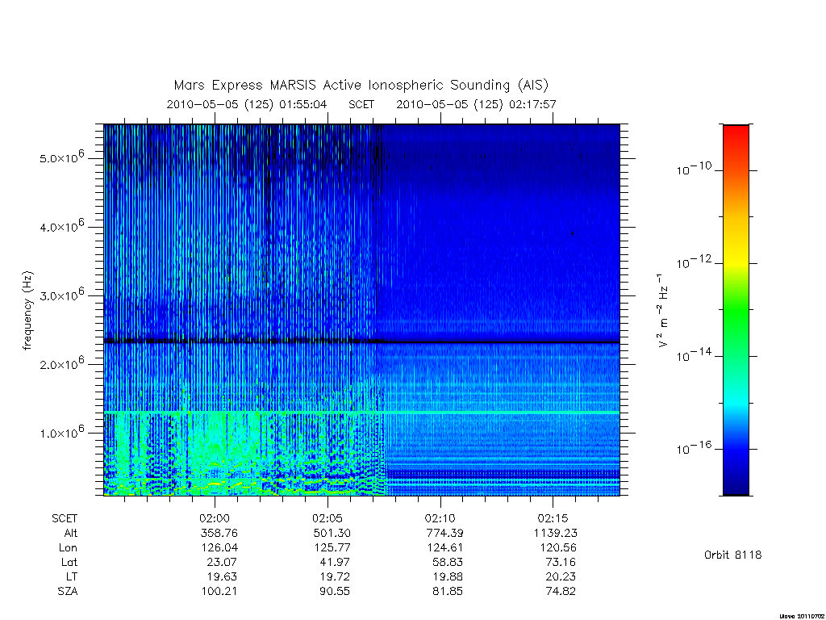Click the 'Uiowa 20110702' stamp in the corner
Viewport: 826px width, 620px height.
(x=802, y=616)
